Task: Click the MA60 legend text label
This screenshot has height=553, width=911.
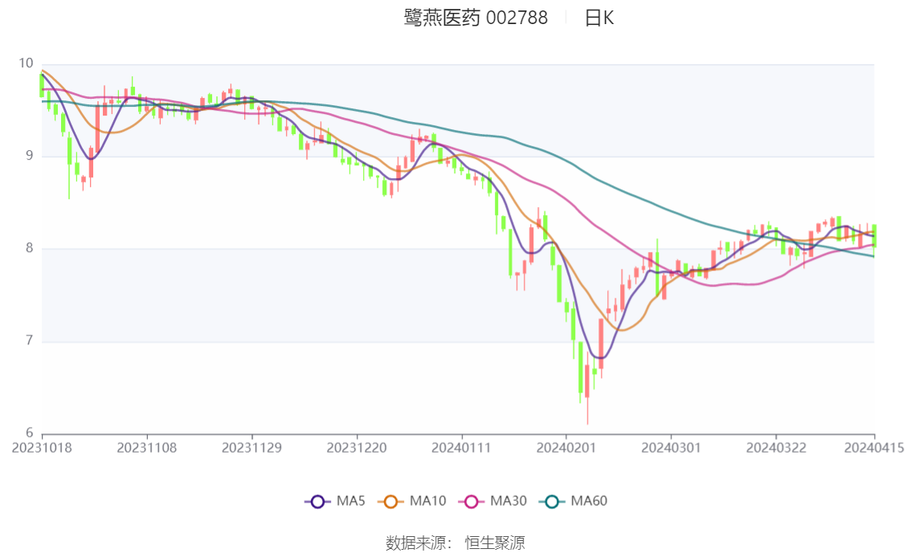Action: click(589, 502)
